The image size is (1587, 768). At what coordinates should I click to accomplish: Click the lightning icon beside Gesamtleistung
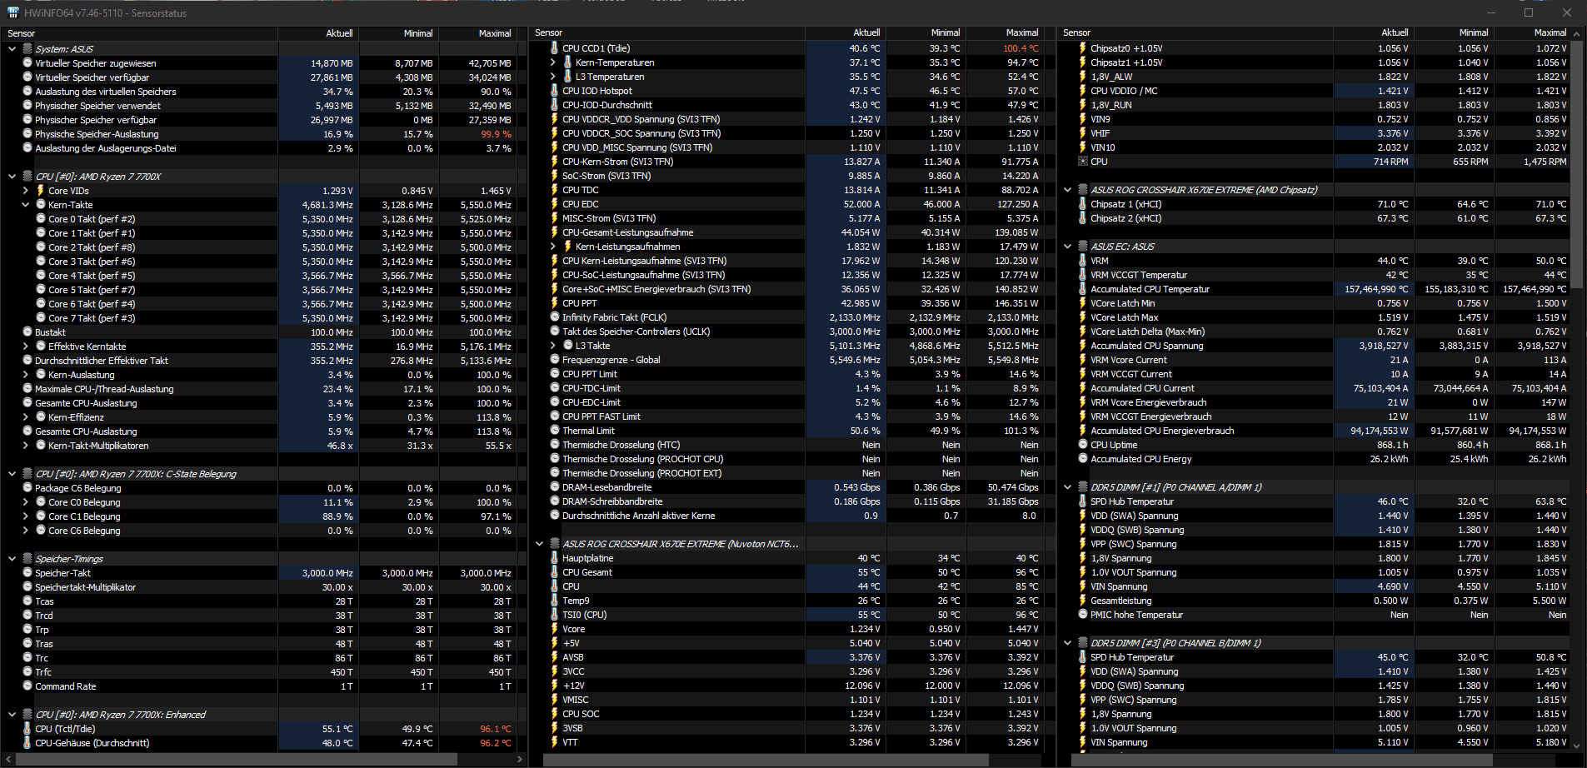tap(1082, 601)
